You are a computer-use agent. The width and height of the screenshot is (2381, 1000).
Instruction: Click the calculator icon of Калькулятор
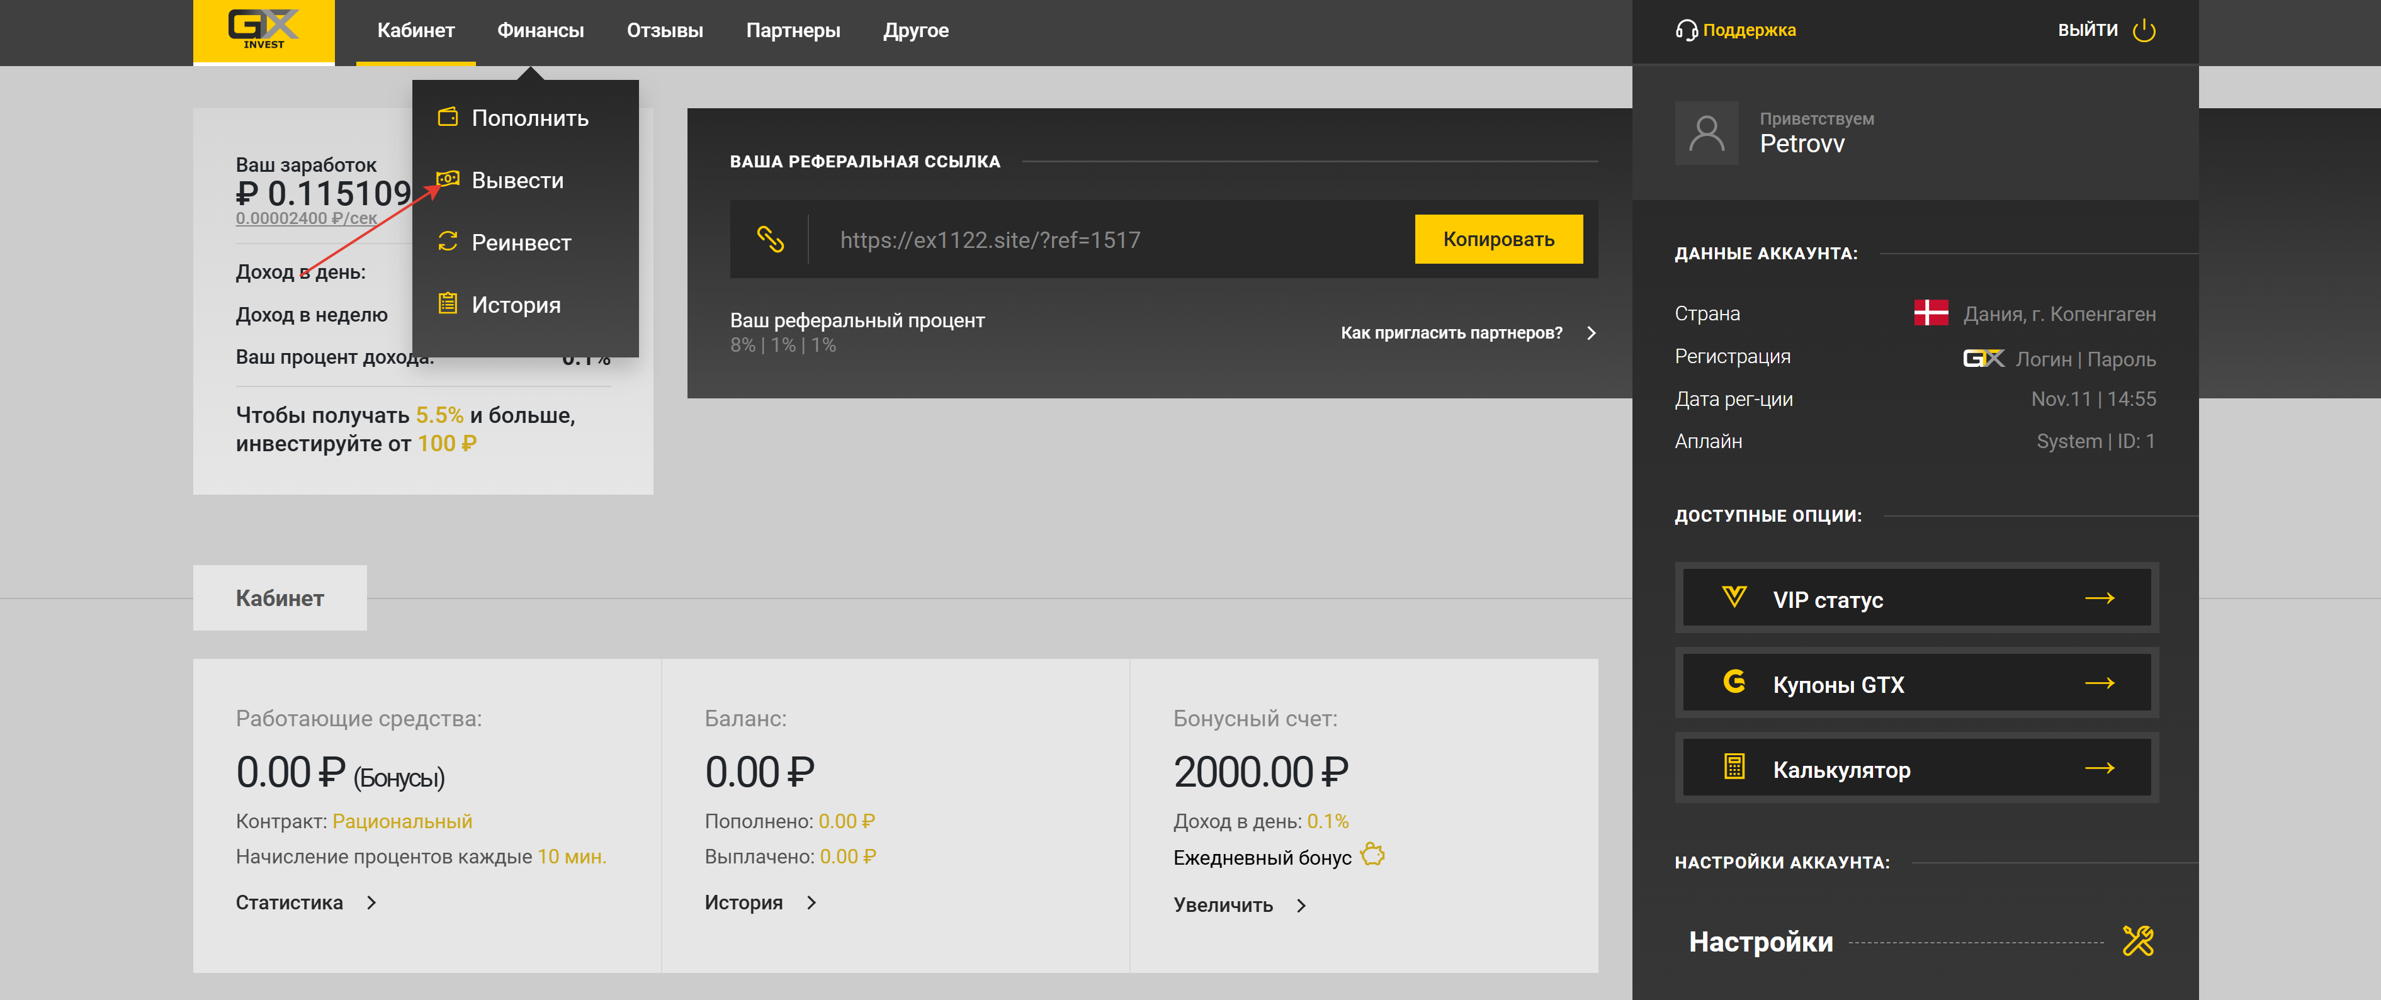point(1734,767)
